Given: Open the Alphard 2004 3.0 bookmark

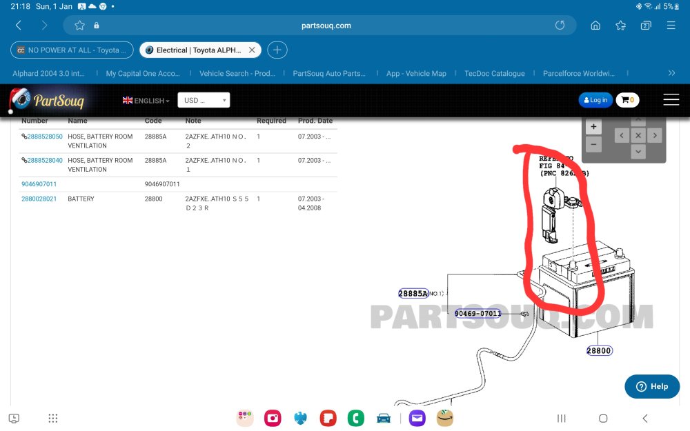Looking at the screenshot, I should [x=48, y=74].
